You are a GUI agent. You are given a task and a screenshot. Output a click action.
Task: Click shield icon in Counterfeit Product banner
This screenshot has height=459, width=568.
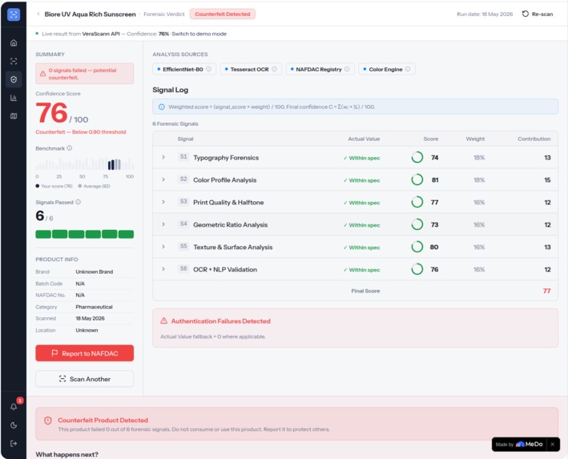[48, 421]
